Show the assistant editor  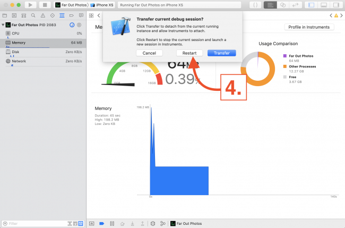(283, 5)
